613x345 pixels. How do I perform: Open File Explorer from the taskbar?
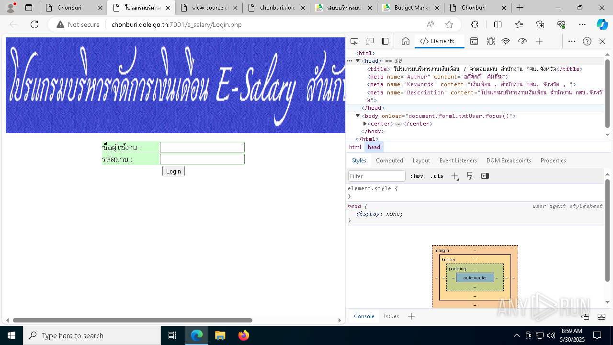220,335
